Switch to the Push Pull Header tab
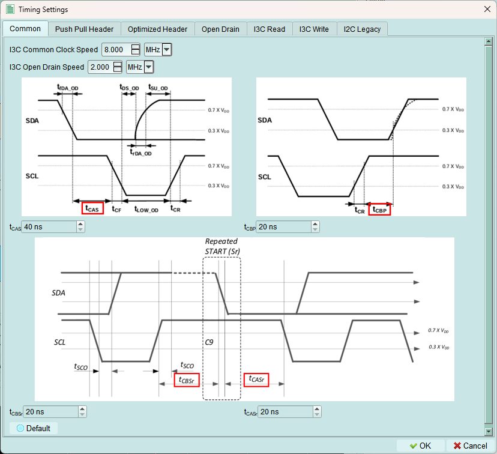 [85, 29]
